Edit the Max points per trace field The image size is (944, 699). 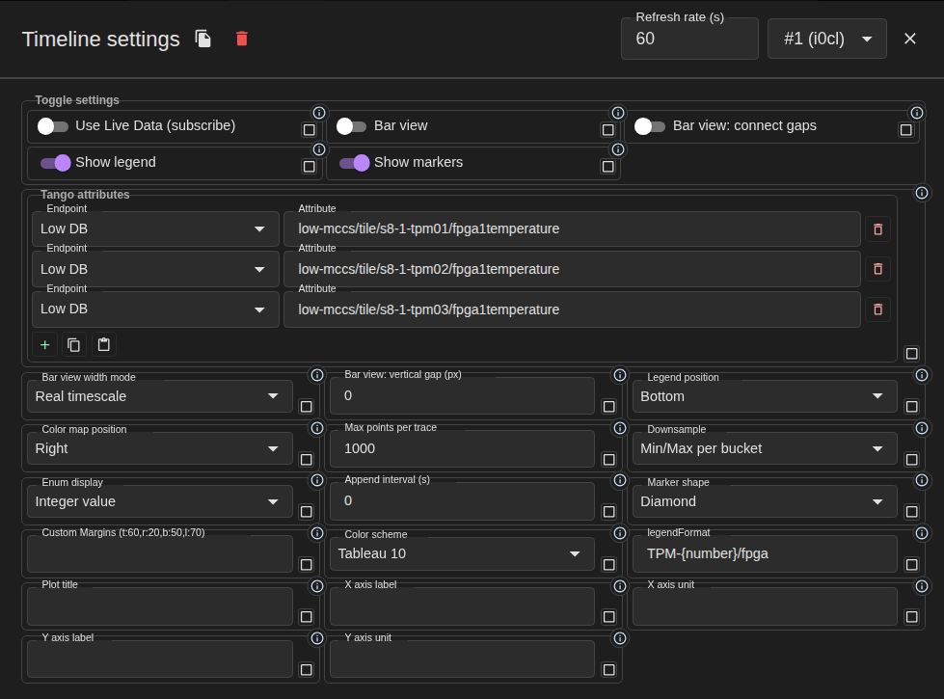click(462, 448)
